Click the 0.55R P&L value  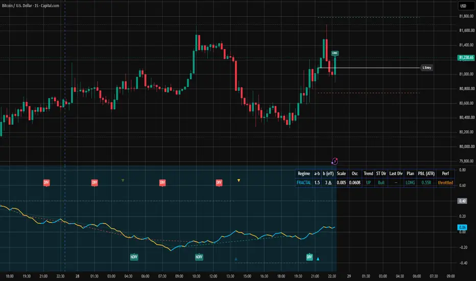coord(426,182)
